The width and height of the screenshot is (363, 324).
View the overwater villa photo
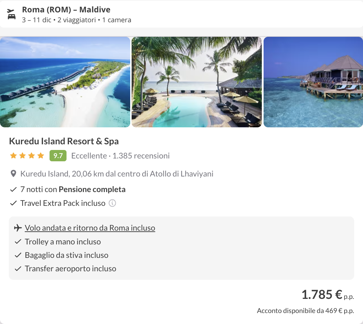pos(313,82)
